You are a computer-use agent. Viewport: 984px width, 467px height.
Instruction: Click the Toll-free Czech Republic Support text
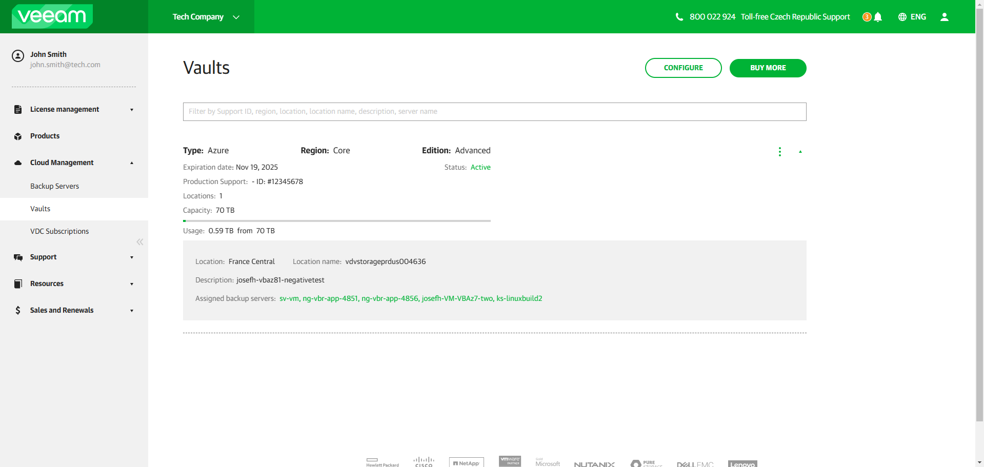pos(795,17)
